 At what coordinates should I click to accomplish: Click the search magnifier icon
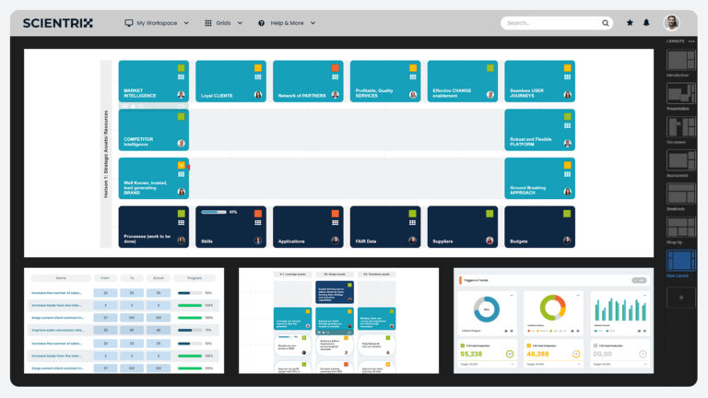tap(605, 23)
